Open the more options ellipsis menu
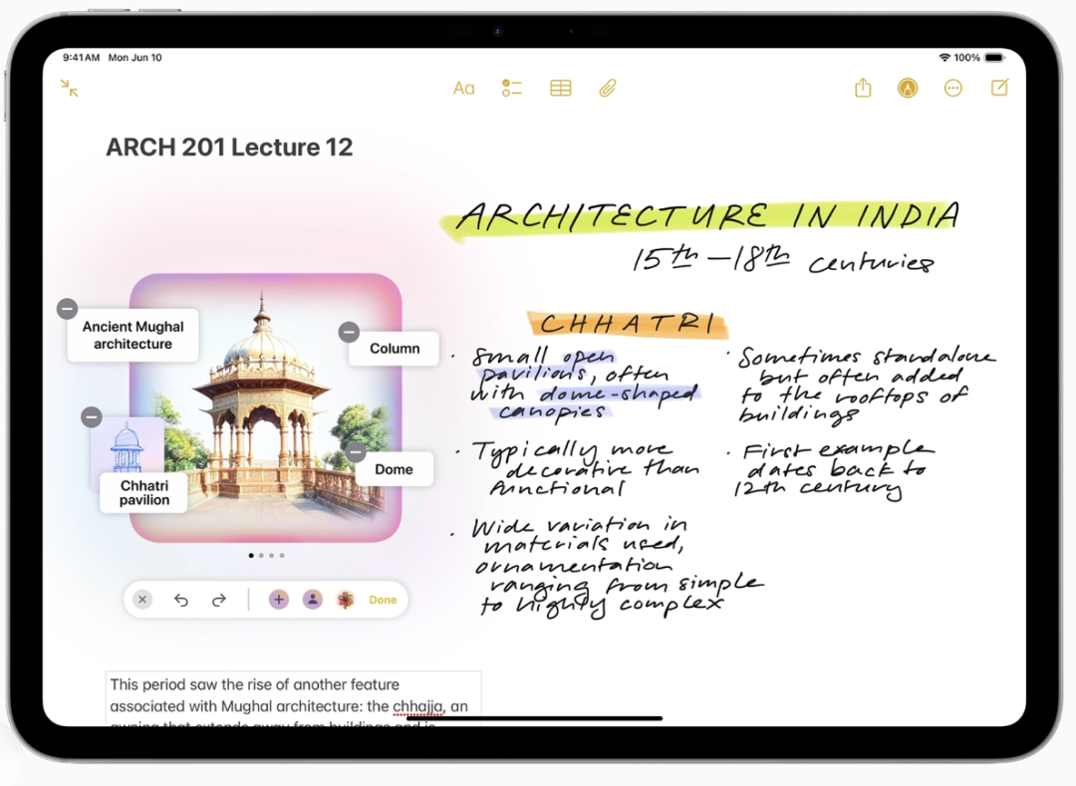Image resolution: width=1076 pixels, height=786 pixels. point(953,89)
